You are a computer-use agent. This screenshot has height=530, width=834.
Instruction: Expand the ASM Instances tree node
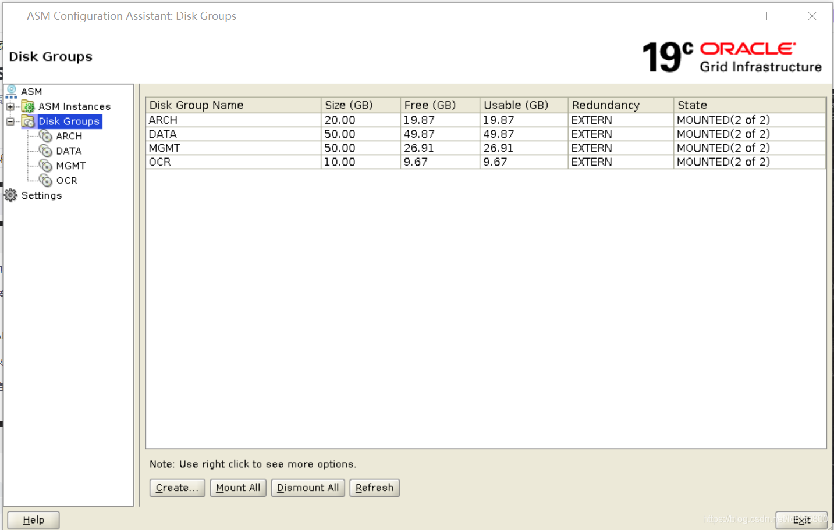pyautogui.click(x=10, y=106)
